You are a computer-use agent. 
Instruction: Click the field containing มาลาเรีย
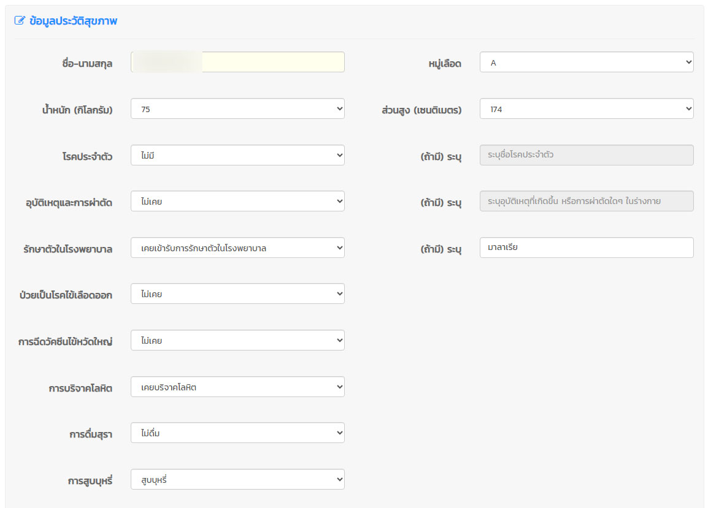[x=586, y=248]
